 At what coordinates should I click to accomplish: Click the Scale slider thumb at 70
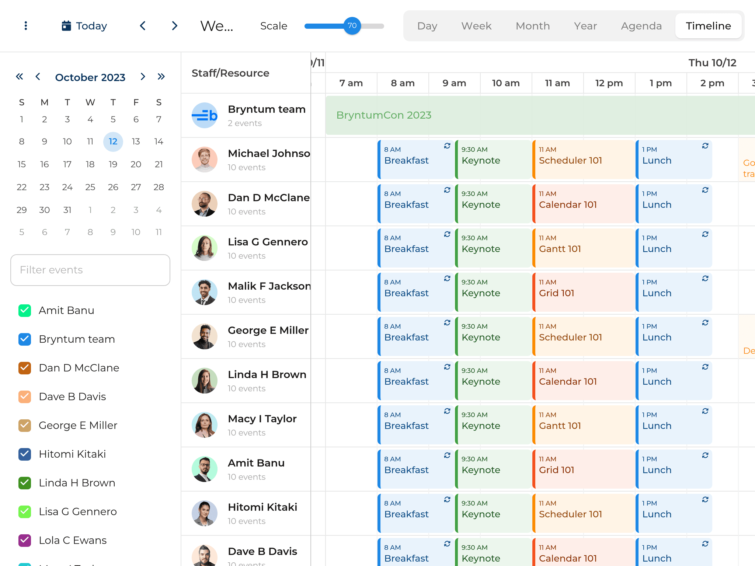[352, 26]
